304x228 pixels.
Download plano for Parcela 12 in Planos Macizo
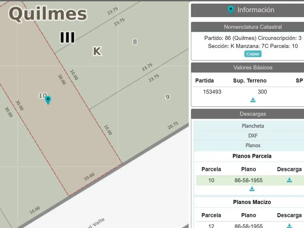coord(289,226)
